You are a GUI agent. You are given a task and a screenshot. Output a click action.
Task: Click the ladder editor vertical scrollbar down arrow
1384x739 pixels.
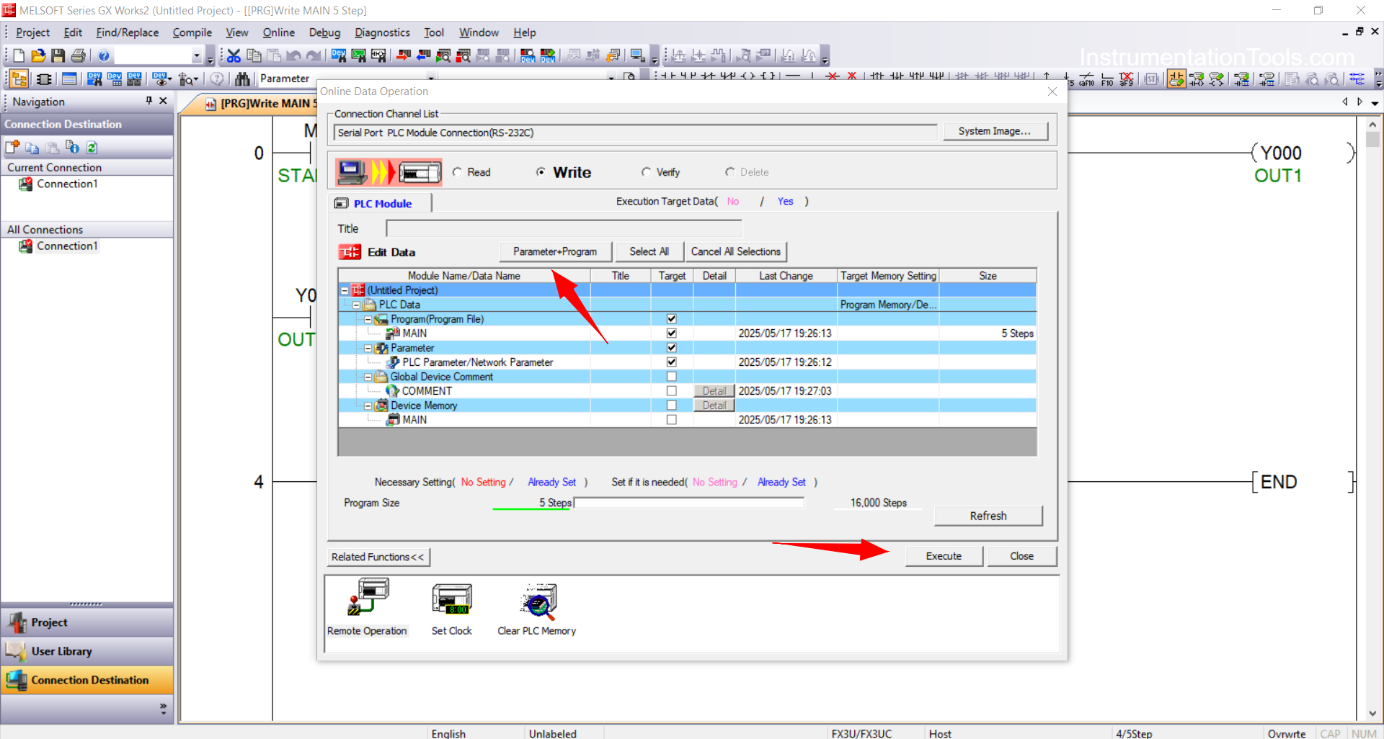point(1372,714)
